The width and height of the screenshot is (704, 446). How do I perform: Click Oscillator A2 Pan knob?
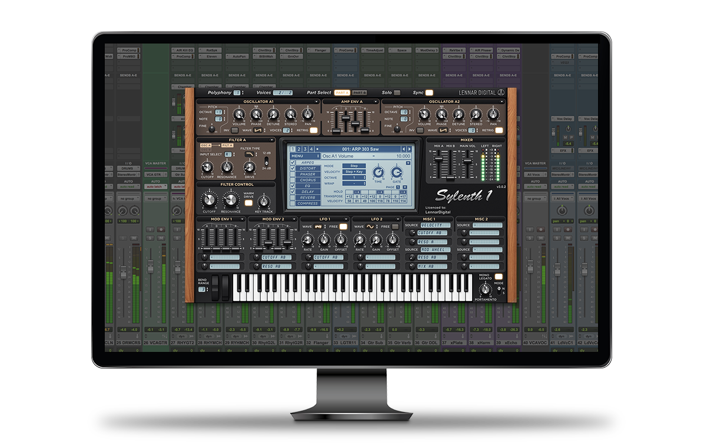pyautogui.click(x=493, y=115)
